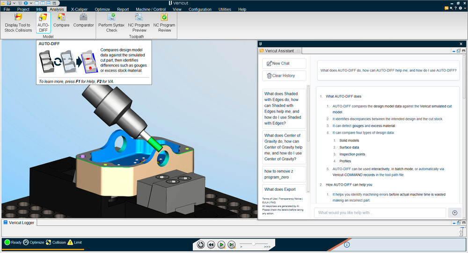Screen dimensions: 468x253
Task: Open the Comparator tool
Action: pyautogui.click(x=84, y=20)
